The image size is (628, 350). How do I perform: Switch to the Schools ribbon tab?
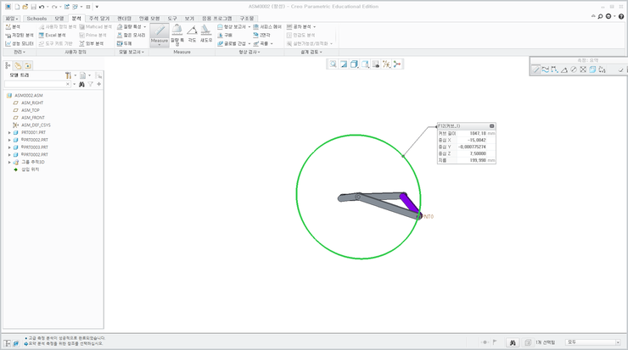36,19
